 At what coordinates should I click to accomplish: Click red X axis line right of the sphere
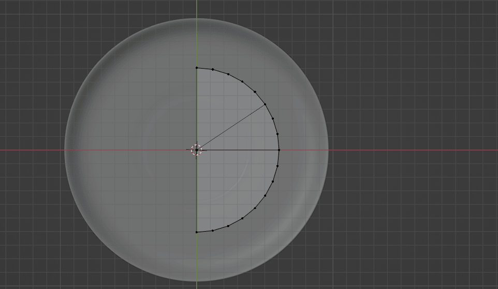[414, 150]
